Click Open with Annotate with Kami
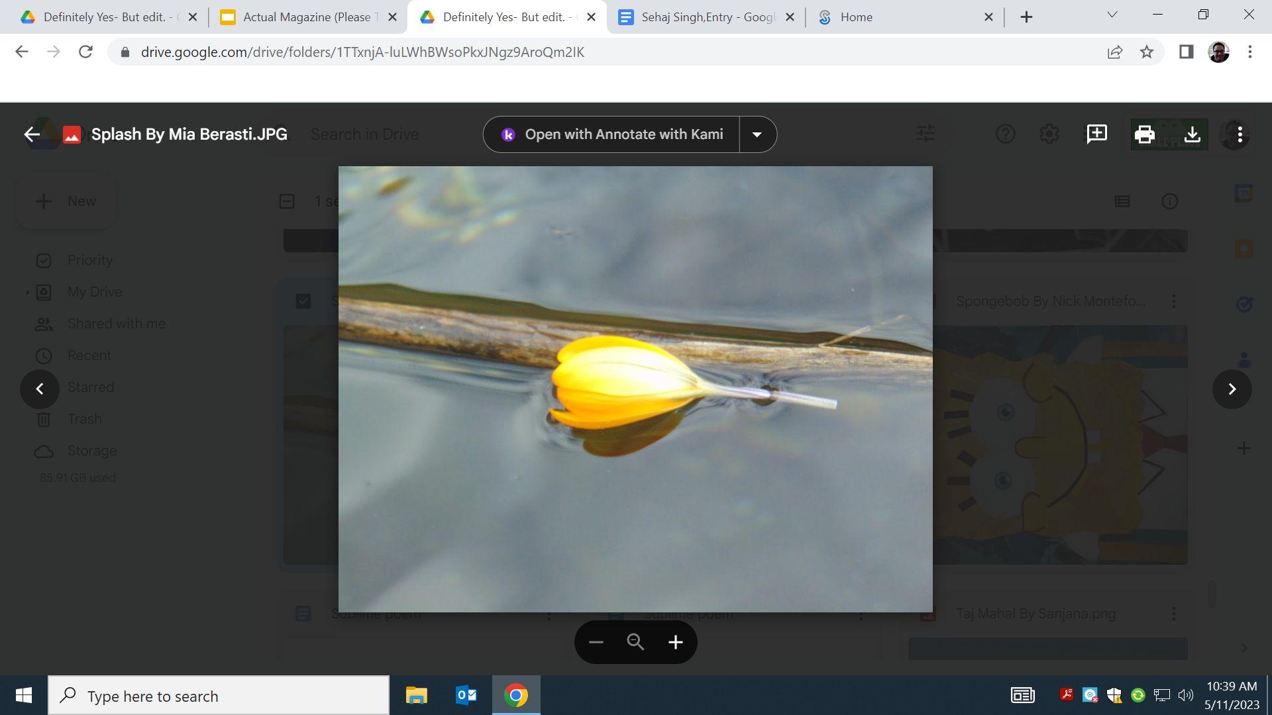This screenshot has height=715, width=1272. point(611,134)
